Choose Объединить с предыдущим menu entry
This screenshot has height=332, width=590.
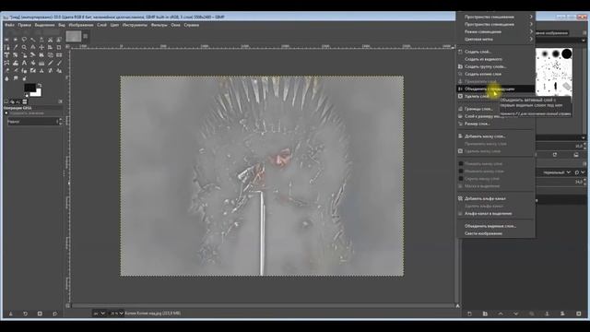(x=495, y=89)
